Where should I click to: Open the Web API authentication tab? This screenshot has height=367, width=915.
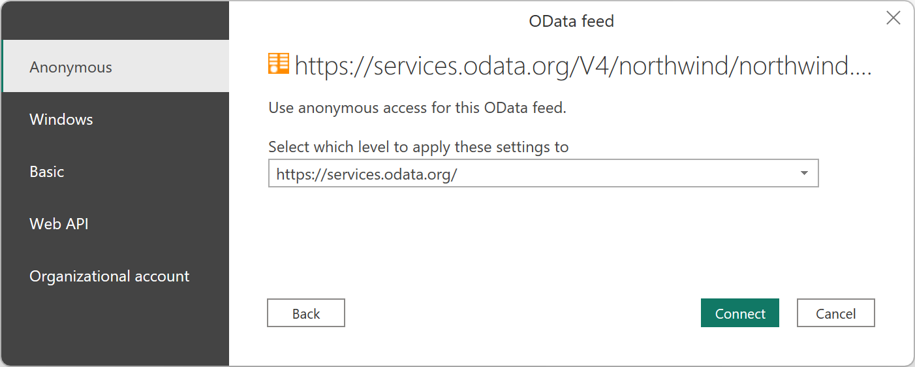tap(59, 224)
